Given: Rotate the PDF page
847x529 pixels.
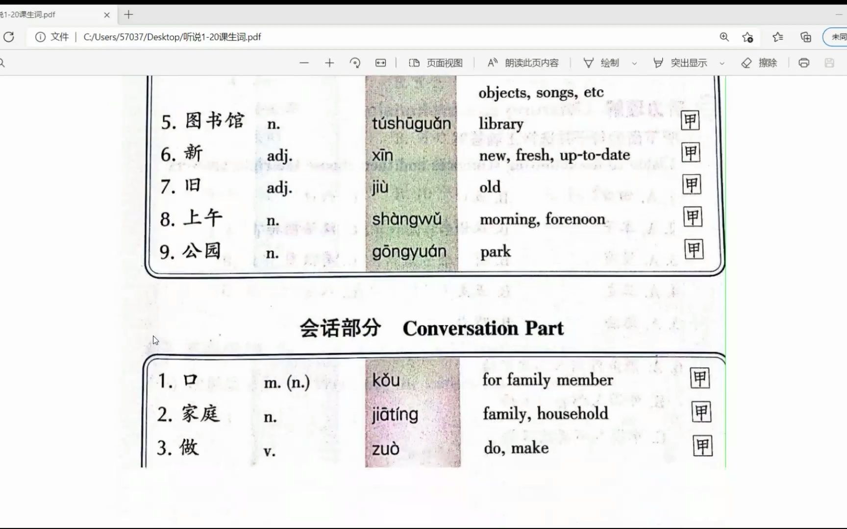Looking at the screenshot, I should click(x=355, y=63).
